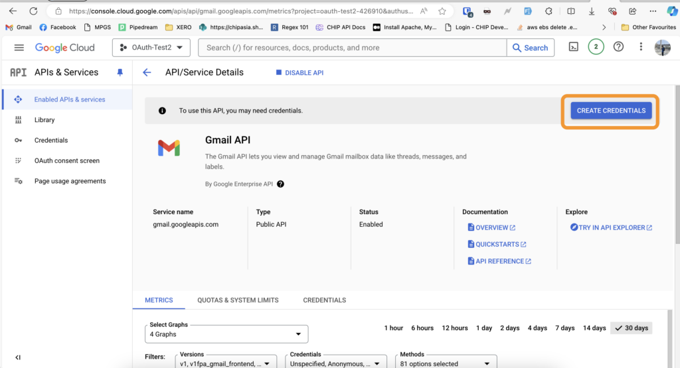Click the Google Cloud logo
Image resolution: width=680 pixels, height=368 pixels.
coord(64,48)
